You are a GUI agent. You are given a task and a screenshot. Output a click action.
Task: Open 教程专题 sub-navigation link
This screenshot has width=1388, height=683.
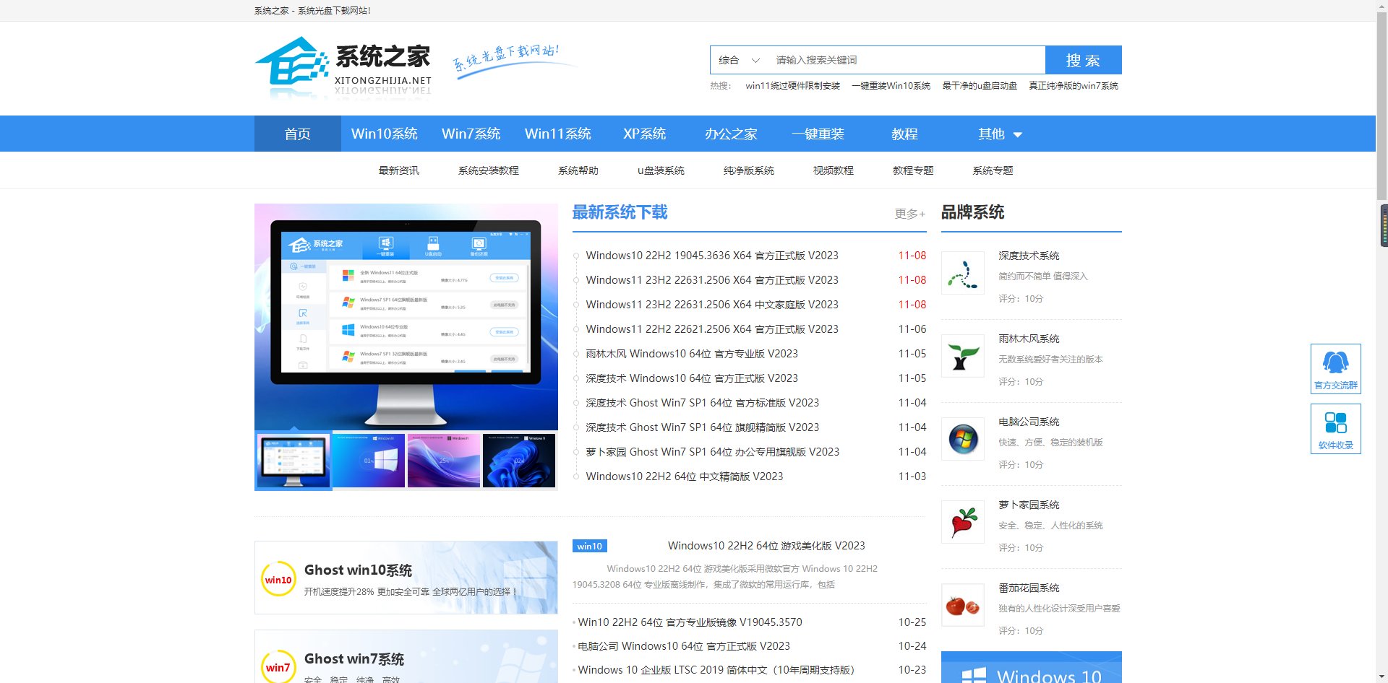click(913, 170)
